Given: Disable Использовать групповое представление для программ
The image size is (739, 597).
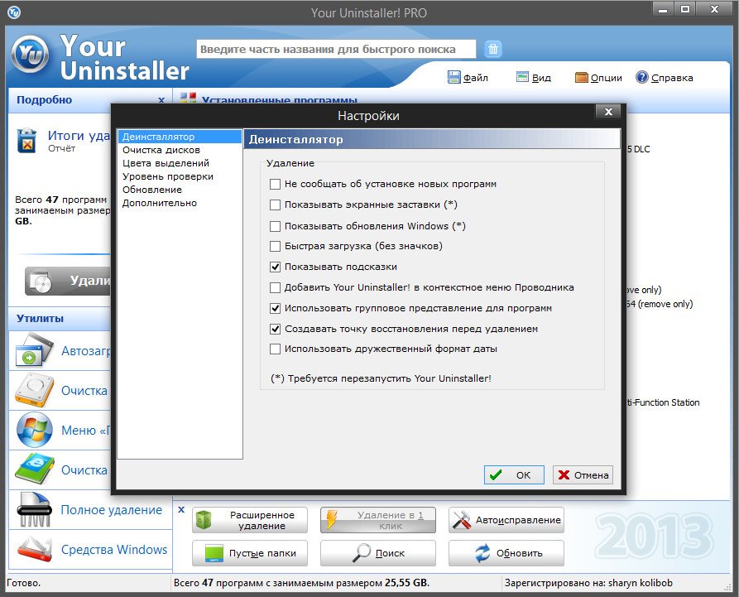Looking at the screenshot, I should tap(276, 308).
